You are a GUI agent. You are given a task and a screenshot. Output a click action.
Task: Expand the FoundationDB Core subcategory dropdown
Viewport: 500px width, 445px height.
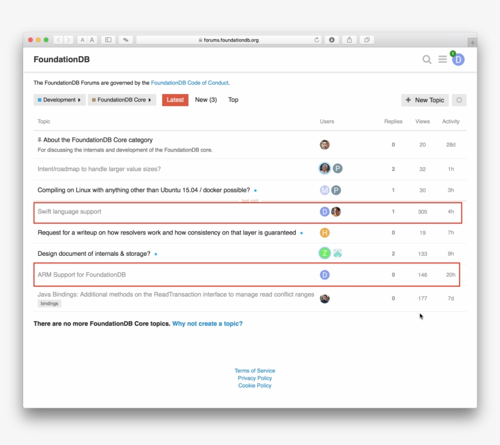click(122, 100)
